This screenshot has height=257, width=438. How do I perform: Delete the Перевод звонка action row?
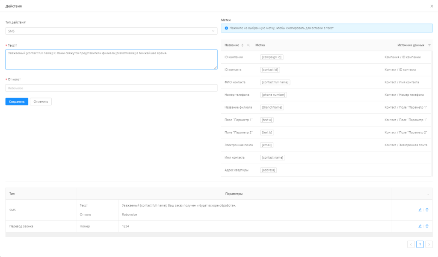pyautogui.click(x=427, y=226)
